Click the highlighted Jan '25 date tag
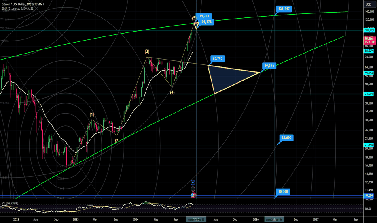377x223 pixels. (196, 220)
